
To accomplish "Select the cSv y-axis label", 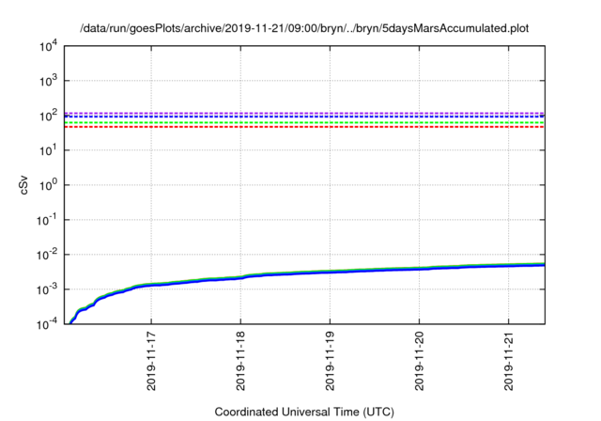I will click(24, 185).
